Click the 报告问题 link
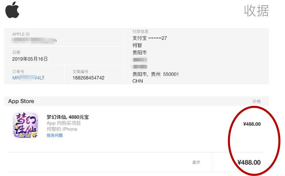Screen dimensions: 285x176 coord(55,135)
